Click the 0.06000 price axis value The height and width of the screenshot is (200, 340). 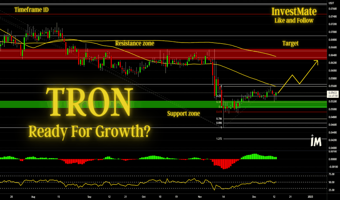333,71
